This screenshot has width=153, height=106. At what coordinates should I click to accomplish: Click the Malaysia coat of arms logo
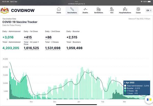(x=5, y=10)
